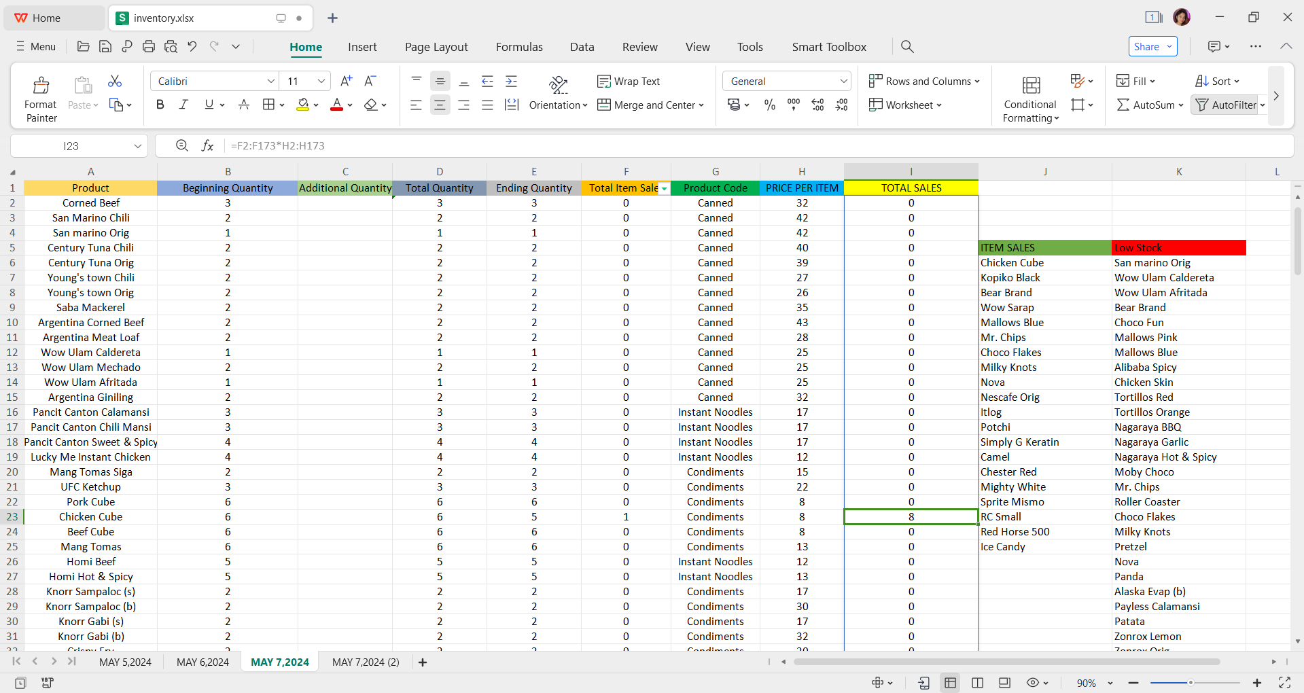The height and width of the screenshot is (693, 1304).
Task: Apply strikethrough text formatting
Action: pyautogui.click(x=244, y=105)
